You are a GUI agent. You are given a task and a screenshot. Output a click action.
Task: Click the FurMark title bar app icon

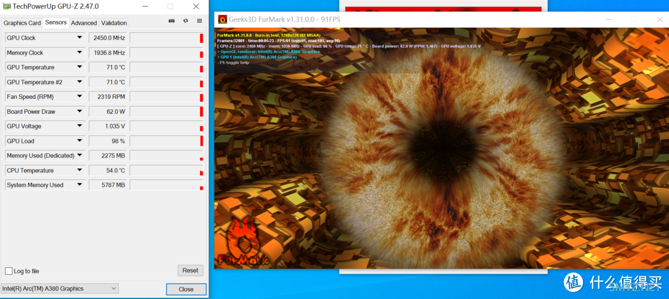click(222, 19)
